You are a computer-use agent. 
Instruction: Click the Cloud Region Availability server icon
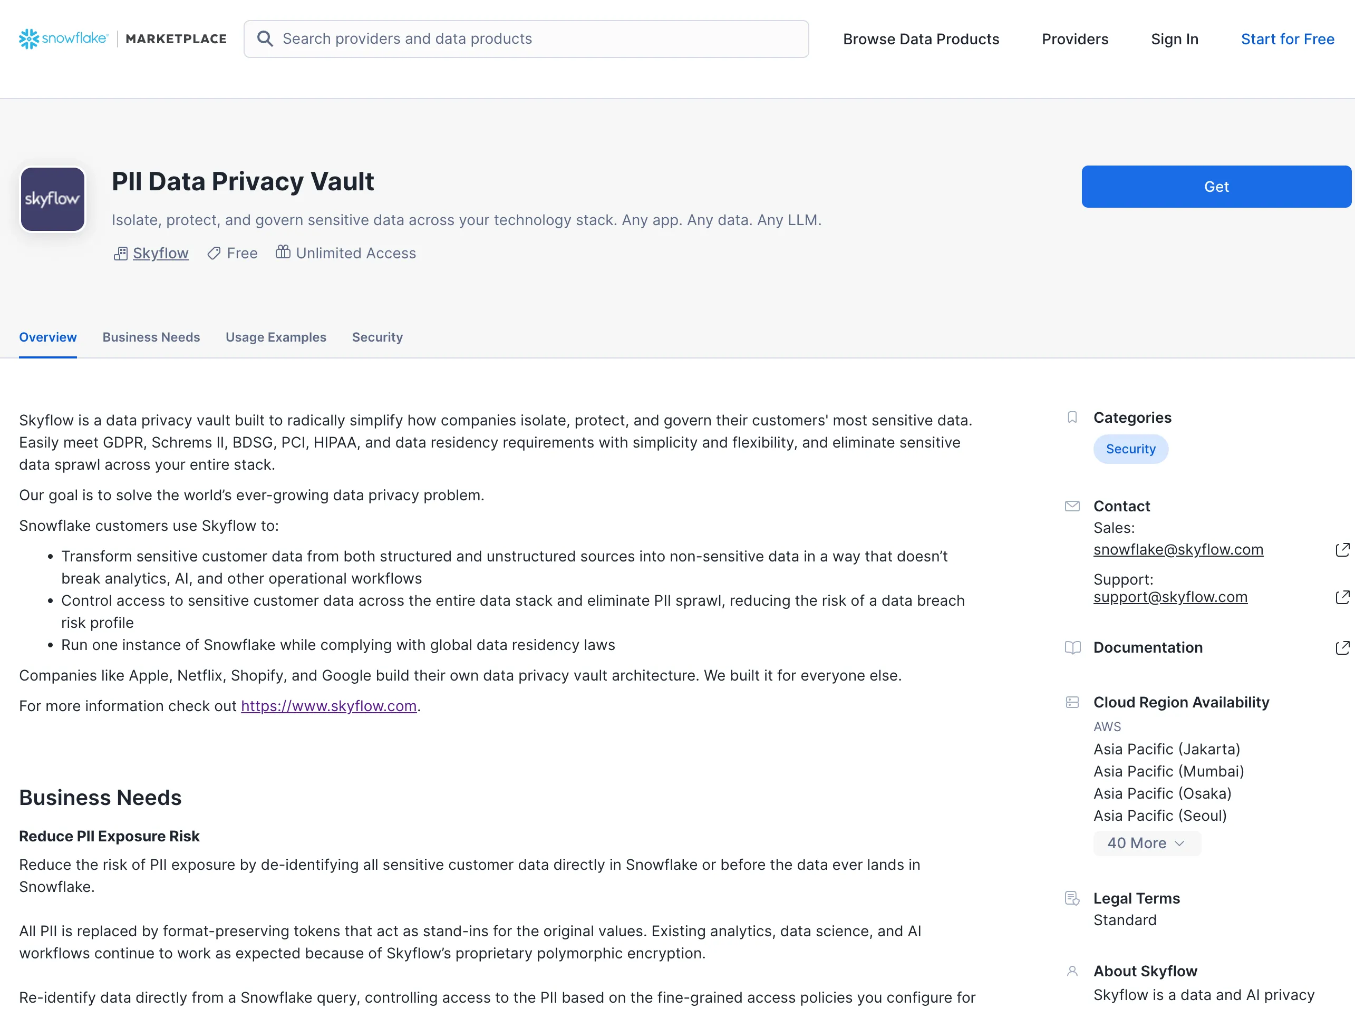pyautogui.click(x=1072, y=702)
